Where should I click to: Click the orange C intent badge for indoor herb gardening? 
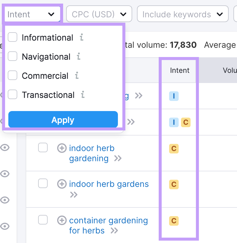coord(174,149)
